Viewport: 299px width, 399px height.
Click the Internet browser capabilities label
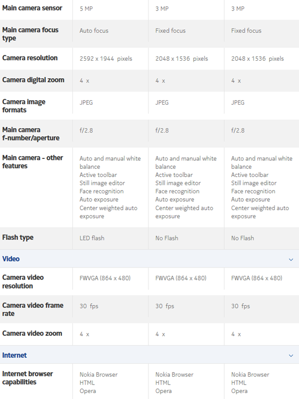click(x=28, y=378)
